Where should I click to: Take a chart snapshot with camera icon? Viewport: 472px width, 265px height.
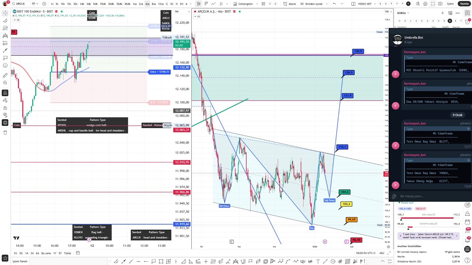click(x=440, y=4)
